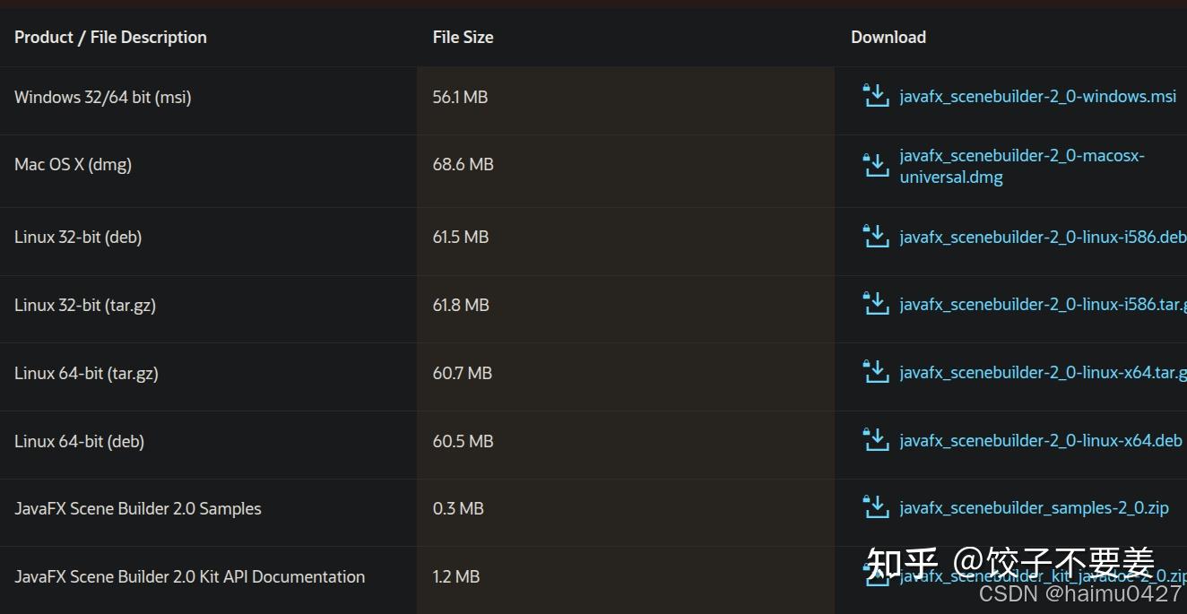Click download icon for Kit API Documentation

coord(875,575)
